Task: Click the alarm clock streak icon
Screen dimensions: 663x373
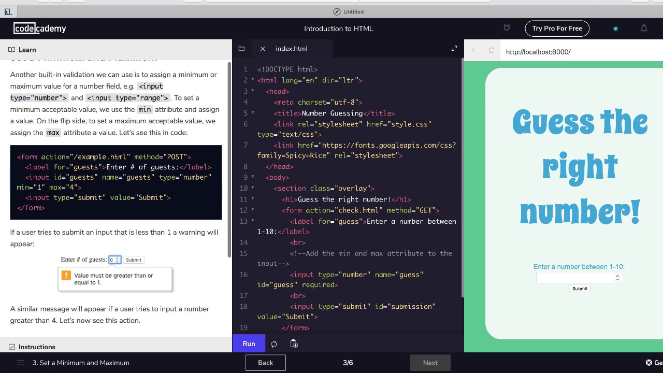Action: point(507,28)
